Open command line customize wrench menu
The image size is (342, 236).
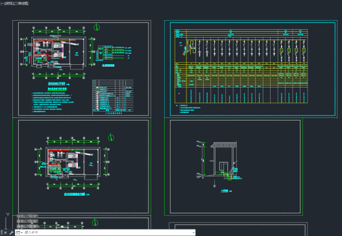(x=11, y=233)
